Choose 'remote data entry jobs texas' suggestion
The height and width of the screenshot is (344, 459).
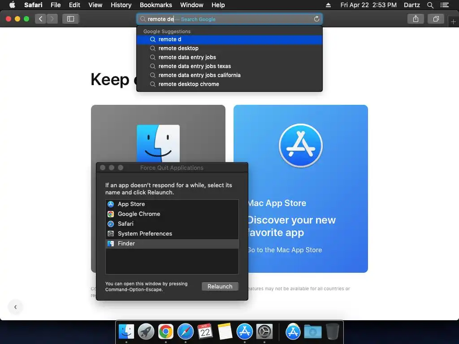tap(229, 66)
